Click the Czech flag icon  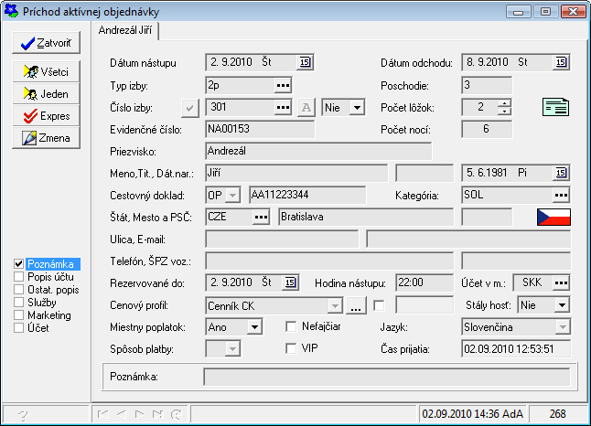coord(553,217)
